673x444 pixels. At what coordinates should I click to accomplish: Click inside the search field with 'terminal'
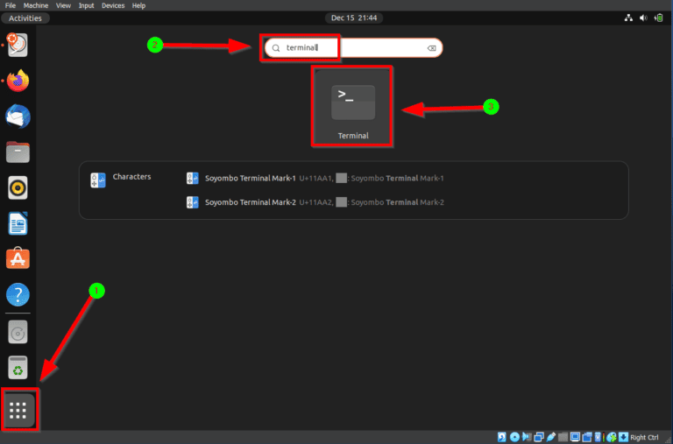(x=353, y=48)
